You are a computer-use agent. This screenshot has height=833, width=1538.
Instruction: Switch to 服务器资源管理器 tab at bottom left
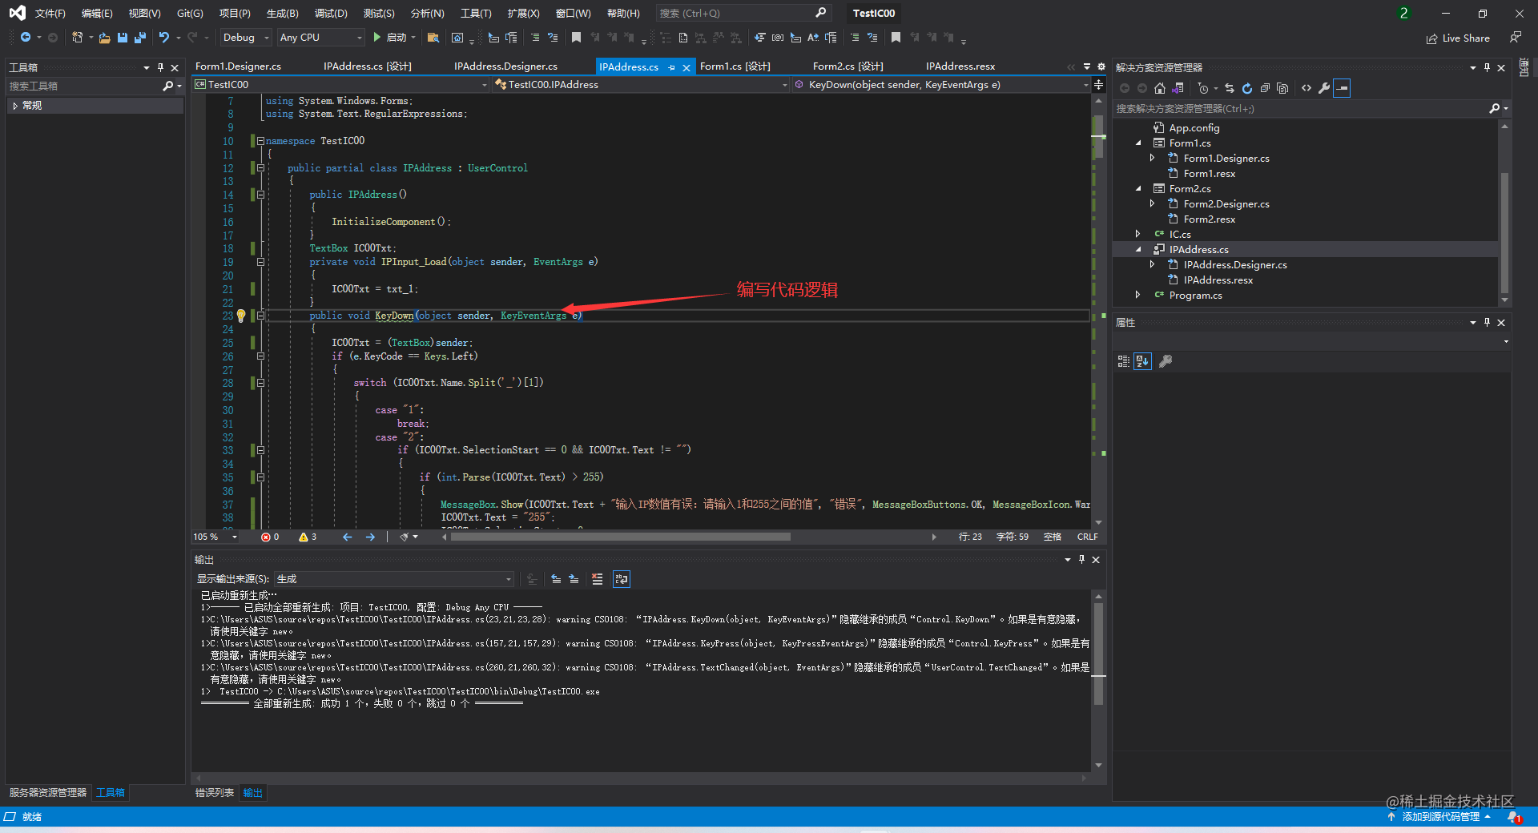(48, 793)
